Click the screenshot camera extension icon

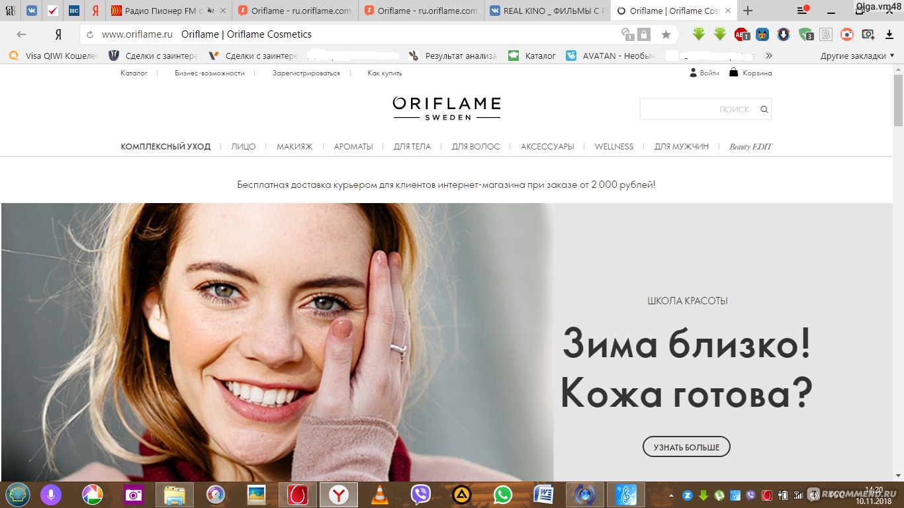pyautogui.click(x=868, y=34)
